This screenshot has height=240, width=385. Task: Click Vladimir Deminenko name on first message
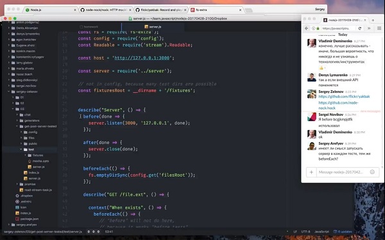point(336,41)
